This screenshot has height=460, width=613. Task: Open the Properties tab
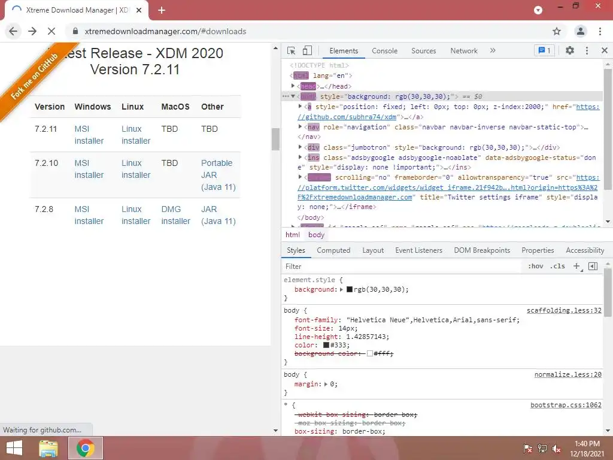pyautogui.click(x=538, y=250)
